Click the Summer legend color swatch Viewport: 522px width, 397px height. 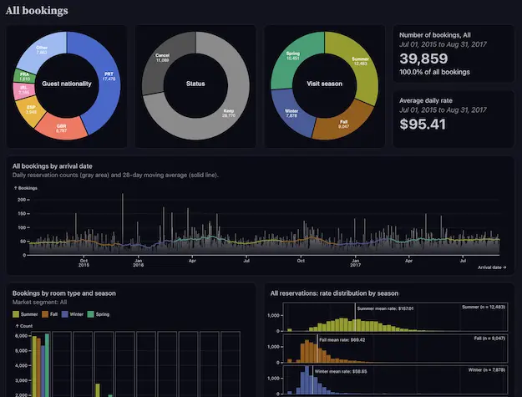tap(16, 314)
